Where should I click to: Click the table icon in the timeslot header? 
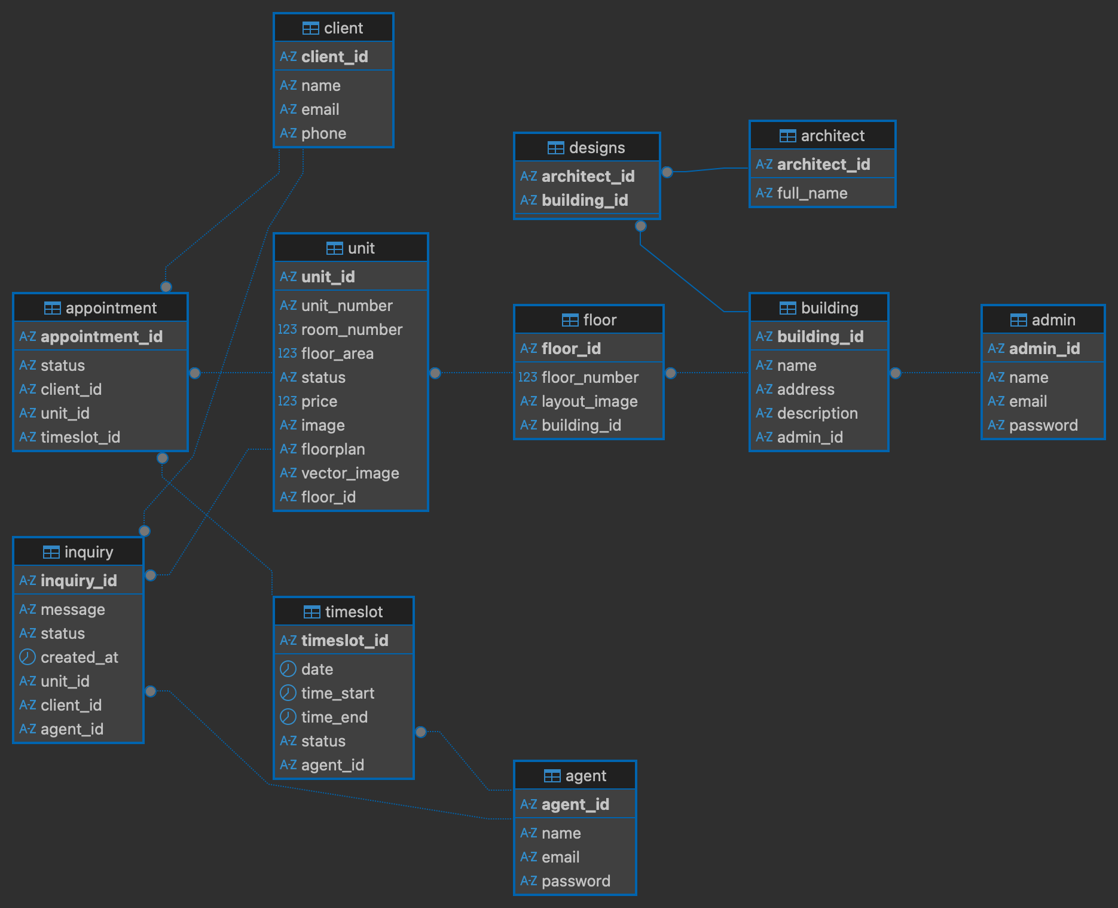point(312,612)
